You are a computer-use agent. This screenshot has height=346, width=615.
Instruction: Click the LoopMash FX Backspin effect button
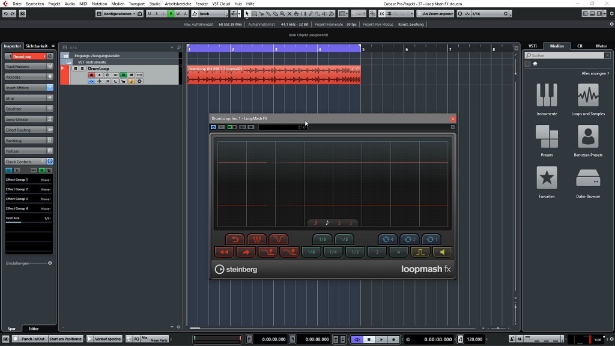(x=235, y=239)
